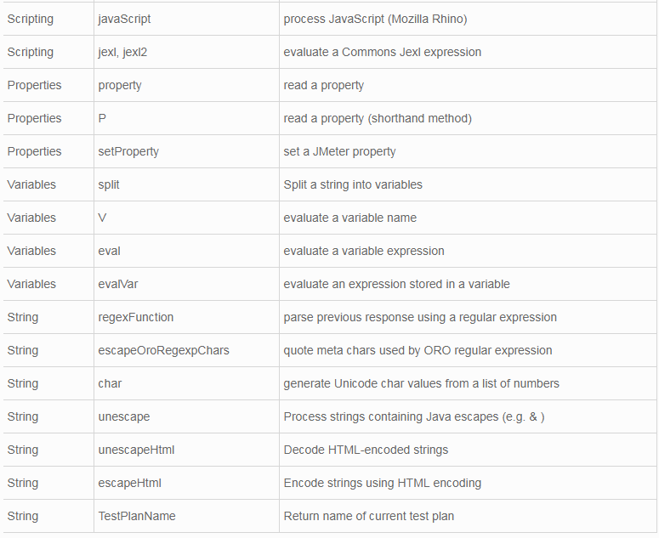Click 'Return name of current test plan' text
The height and width of the screenshot is (538, 659).
pos(369,516)
